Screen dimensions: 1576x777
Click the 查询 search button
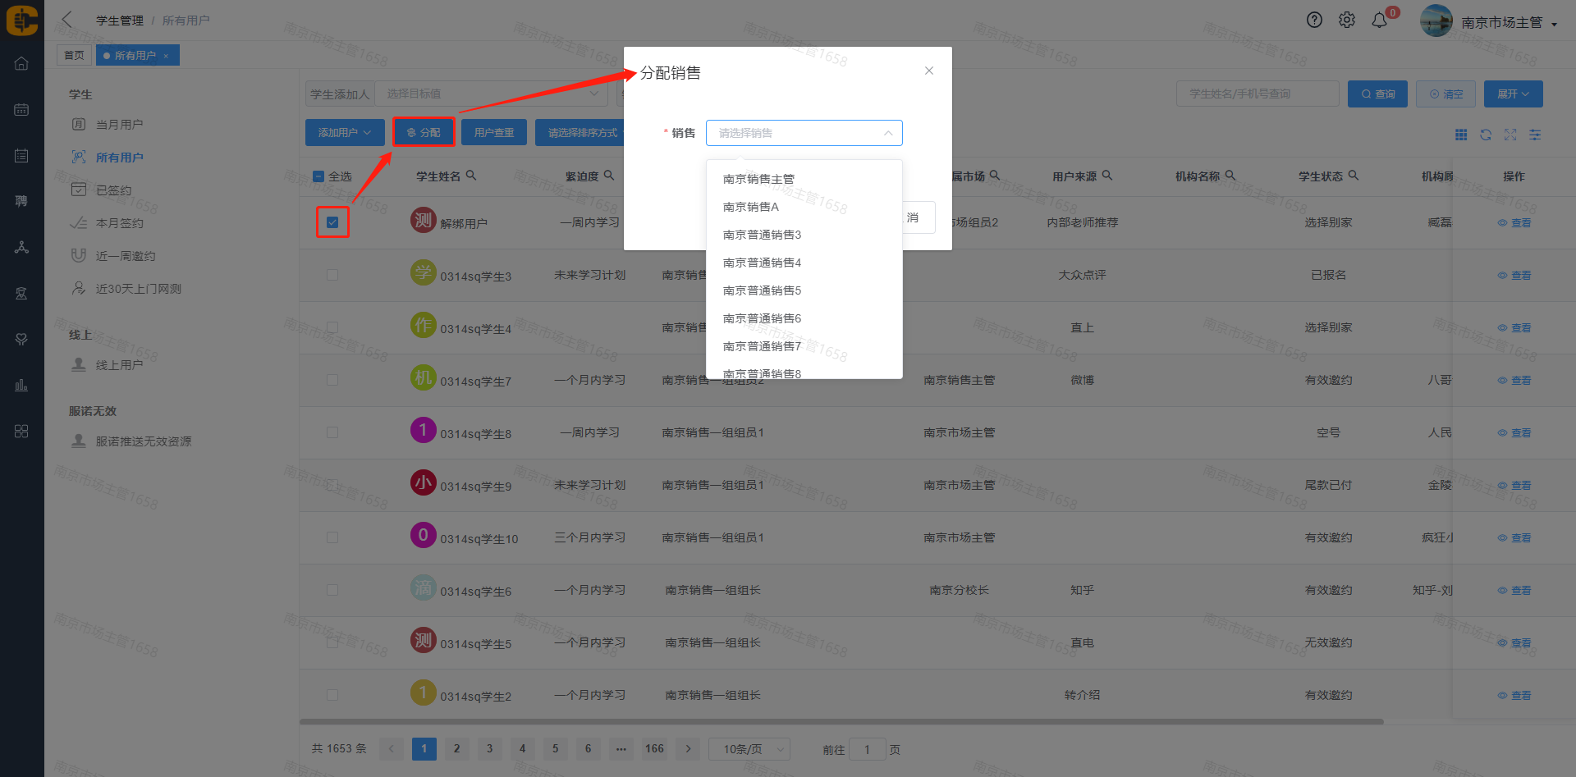coord(1377,94)
